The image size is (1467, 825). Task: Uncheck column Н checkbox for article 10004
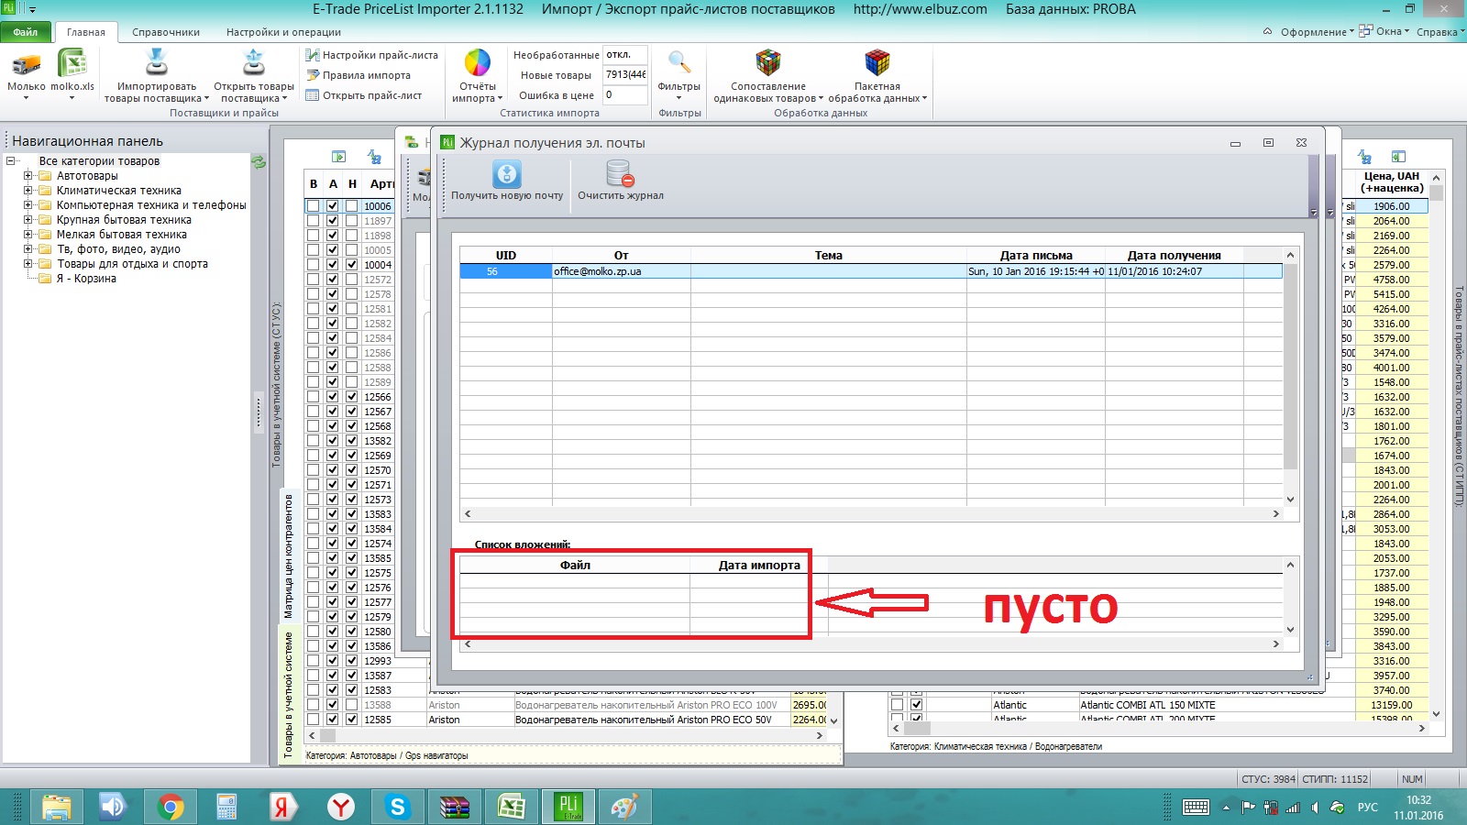[x=352, y=265]
